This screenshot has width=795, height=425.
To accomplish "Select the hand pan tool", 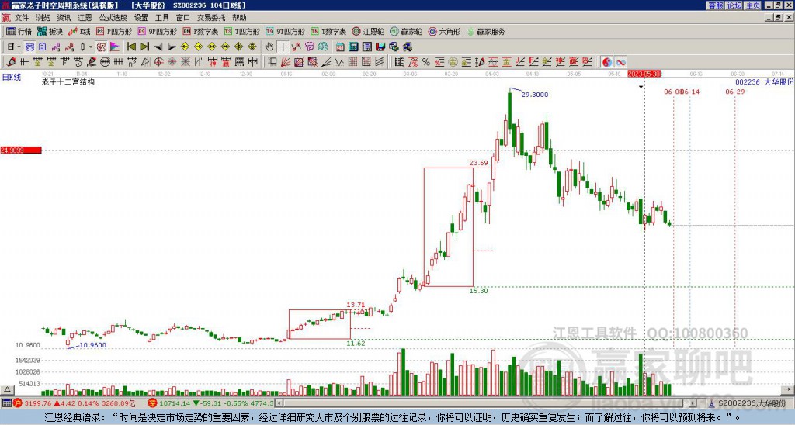I will [269, 47].
